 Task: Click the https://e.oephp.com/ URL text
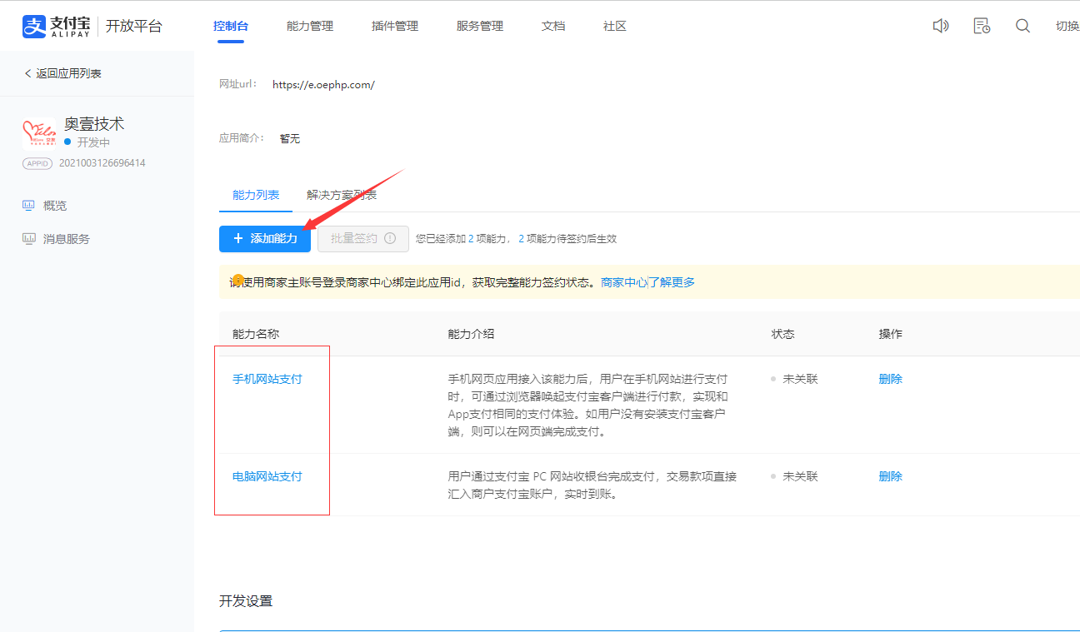tap(323, 85)
